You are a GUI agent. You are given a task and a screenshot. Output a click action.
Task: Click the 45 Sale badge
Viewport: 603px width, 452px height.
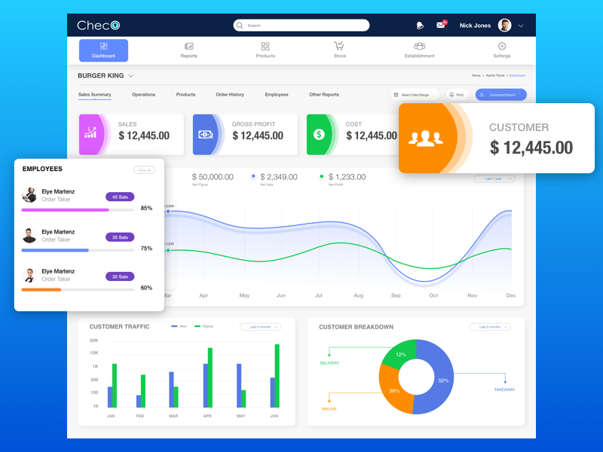coord(120,197)
